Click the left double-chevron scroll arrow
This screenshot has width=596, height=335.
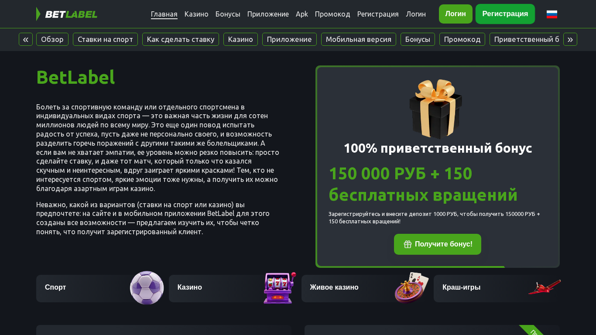[x=26, y=39]
